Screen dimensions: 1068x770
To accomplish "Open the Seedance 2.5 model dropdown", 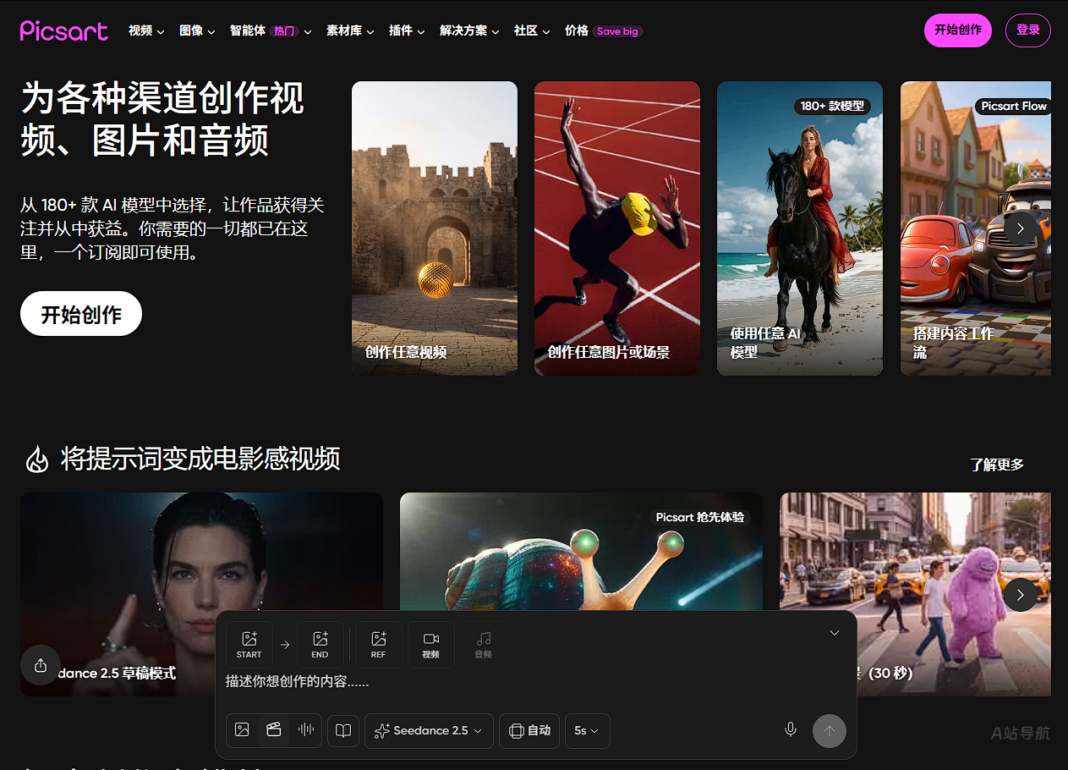I will (429, 730).
